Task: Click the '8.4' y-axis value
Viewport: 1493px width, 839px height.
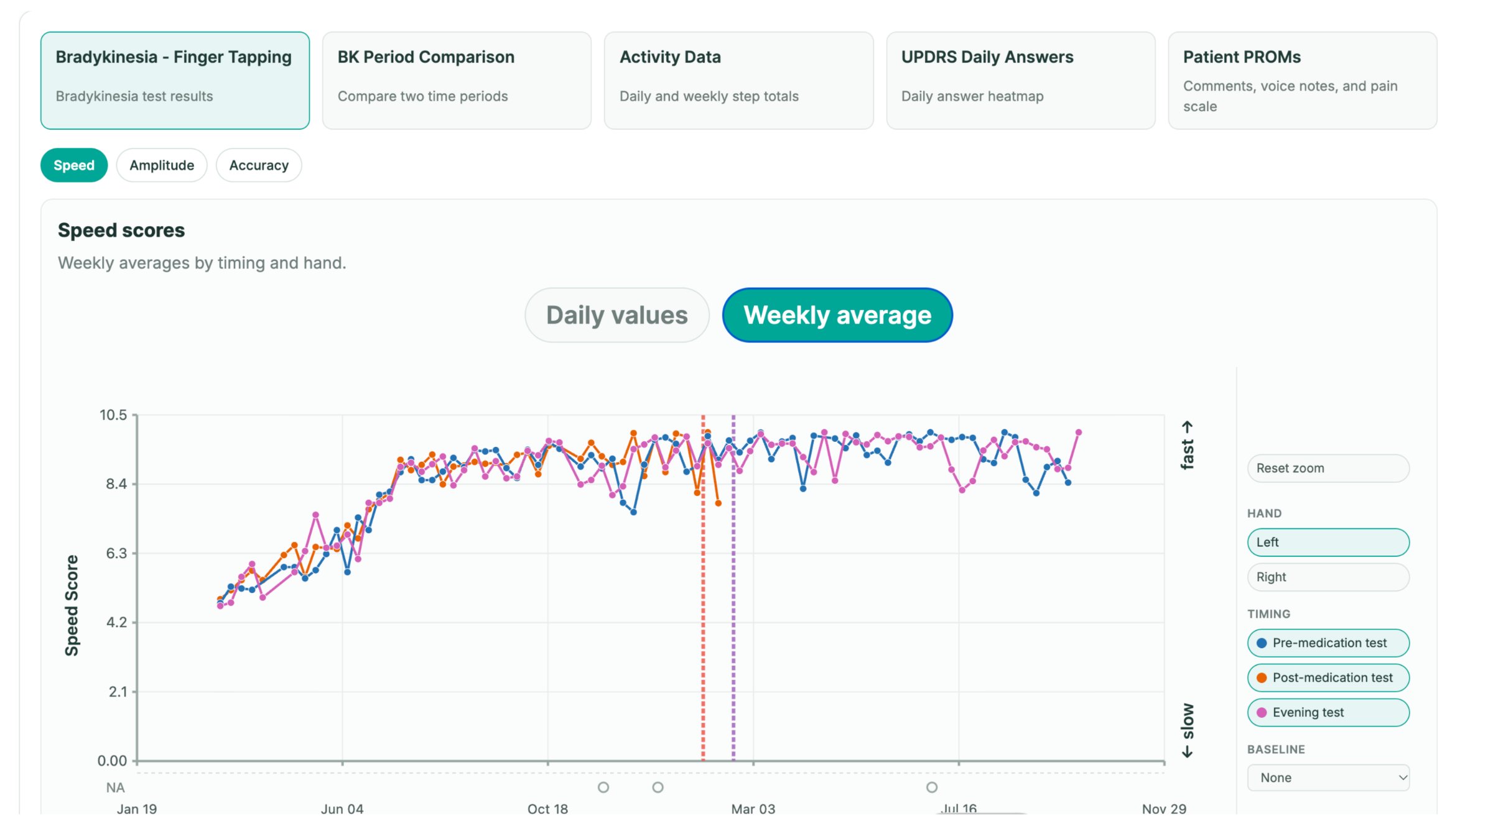Action: click(116, 484)
